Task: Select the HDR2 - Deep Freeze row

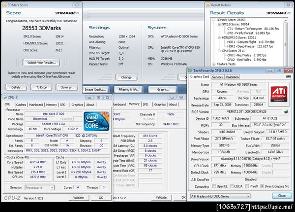Action: point(250,46)
